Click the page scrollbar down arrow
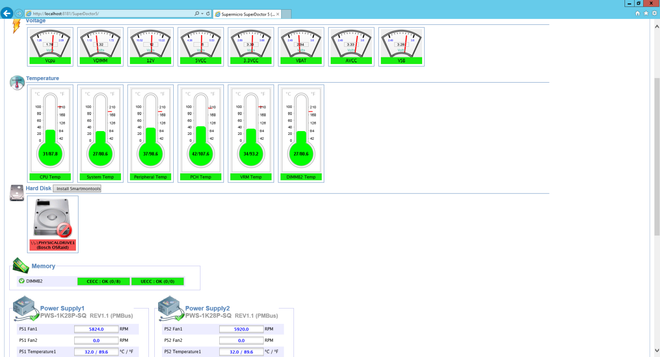 [657, 350]
